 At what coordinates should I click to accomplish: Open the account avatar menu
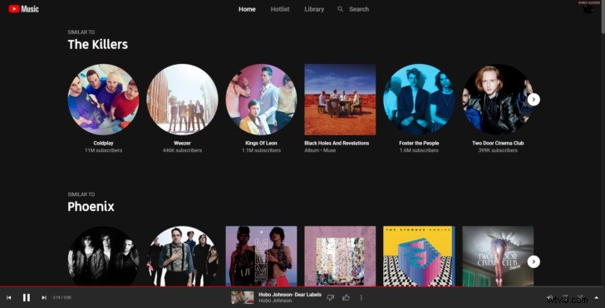[588, 9]
